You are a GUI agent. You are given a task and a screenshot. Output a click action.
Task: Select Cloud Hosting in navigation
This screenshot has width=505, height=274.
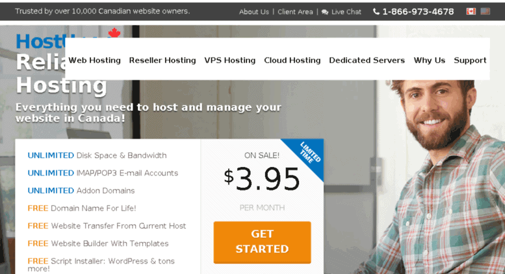click(292, 60)
